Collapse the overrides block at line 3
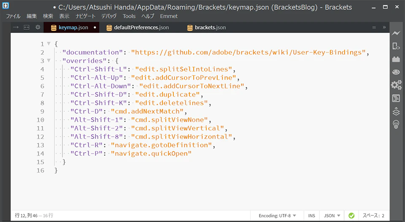Viewport: 405px width, 222px height. tap(49, 60)
